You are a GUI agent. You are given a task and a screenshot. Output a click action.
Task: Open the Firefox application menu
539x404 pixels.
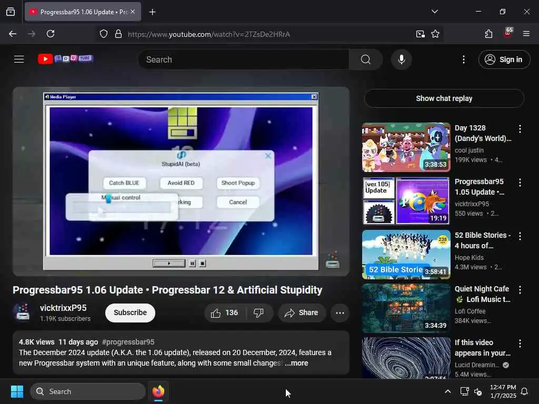[526, 34]
